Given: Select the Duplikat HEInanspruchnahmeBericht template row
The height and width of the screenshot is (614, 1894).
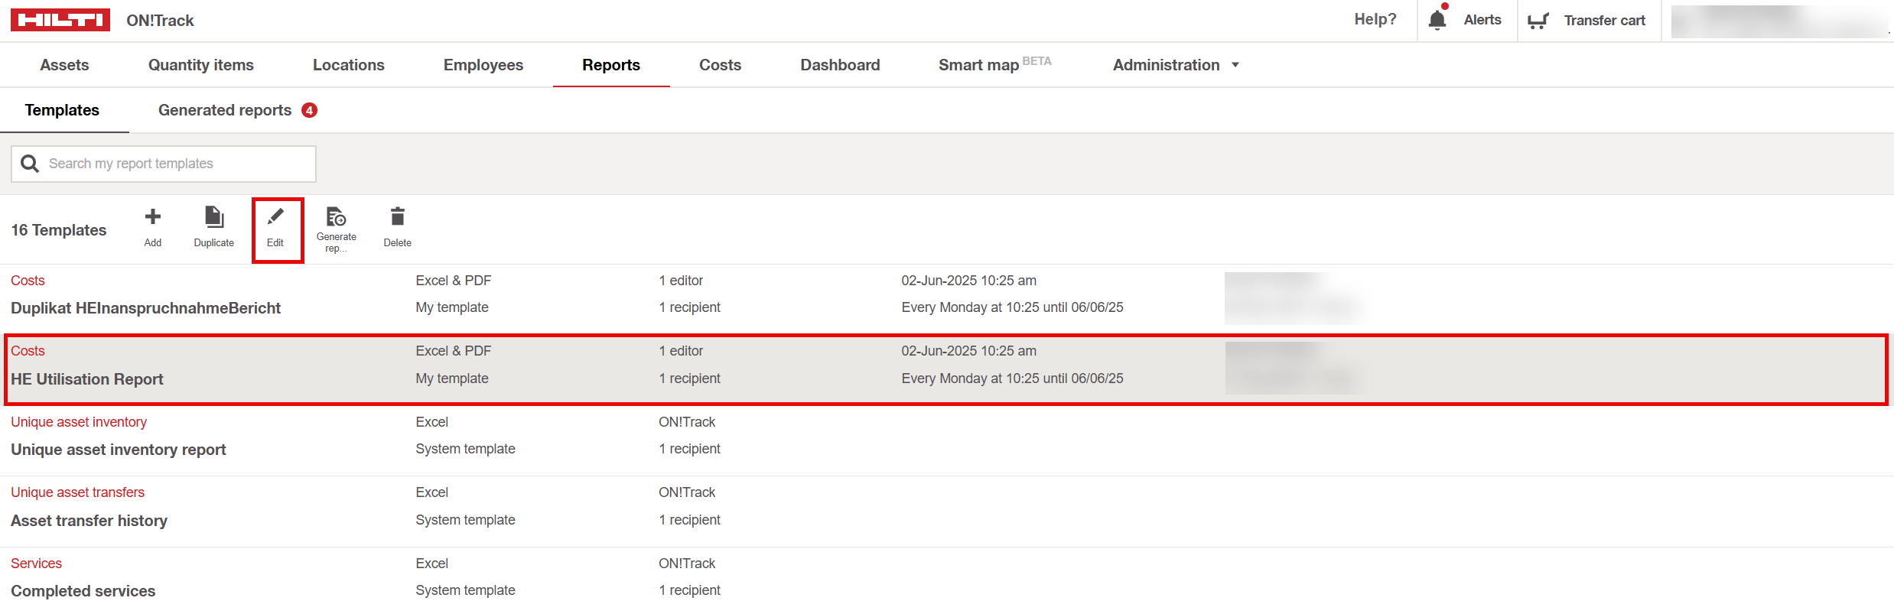Looking at the screenshot, I should click(x=145, y=308).
